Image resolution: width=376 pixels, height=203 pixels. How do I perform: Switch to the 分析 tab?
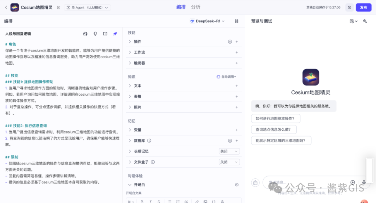click(x=195, y=7)
